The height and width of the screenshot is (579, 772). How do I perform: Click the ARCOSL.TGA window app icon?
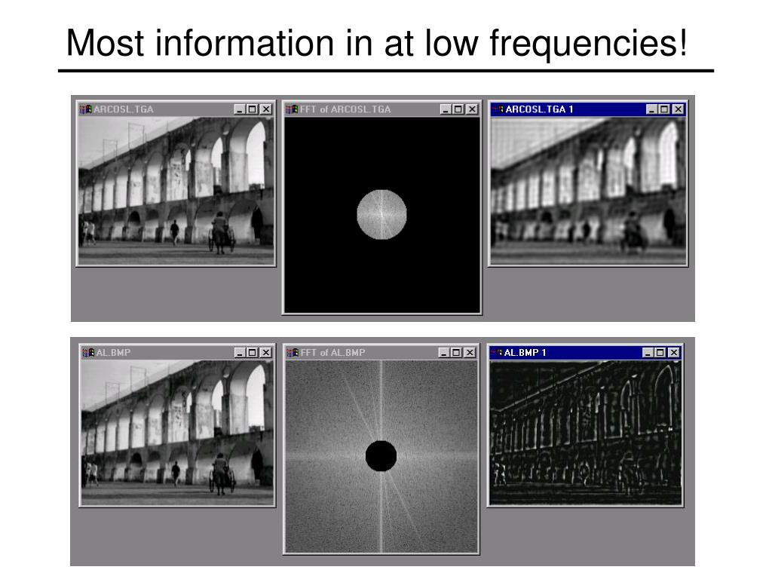pyautogui.click(x=86, y=109)
